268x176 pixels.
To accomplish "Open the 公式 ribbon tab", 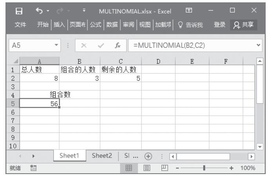I will [96, 25].
